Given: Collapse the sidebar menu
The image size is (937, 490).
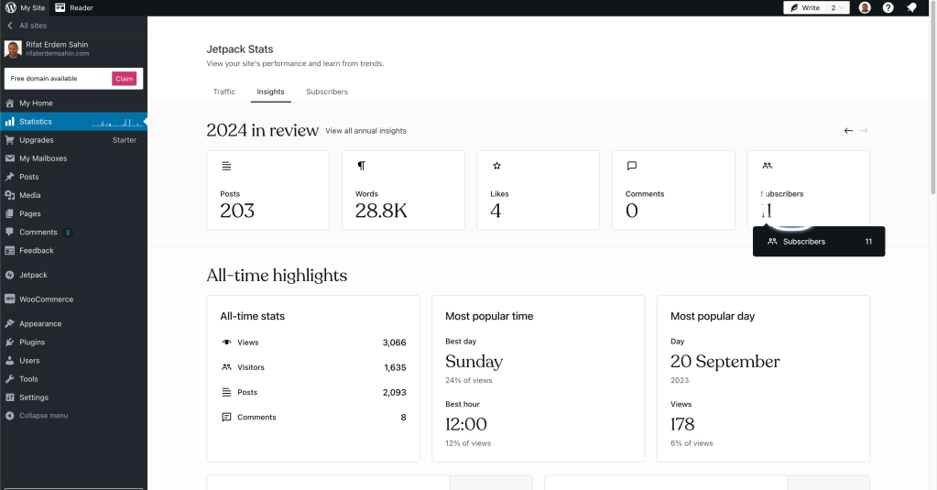Looking at the screenshot, I should click(37, 416).
